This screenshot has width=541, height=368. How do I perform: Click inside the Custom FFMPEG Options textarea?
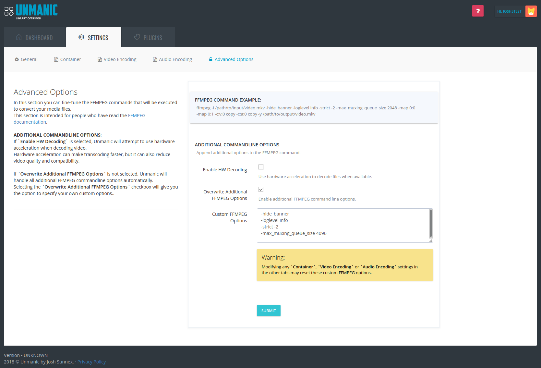(x=343, y=226)
